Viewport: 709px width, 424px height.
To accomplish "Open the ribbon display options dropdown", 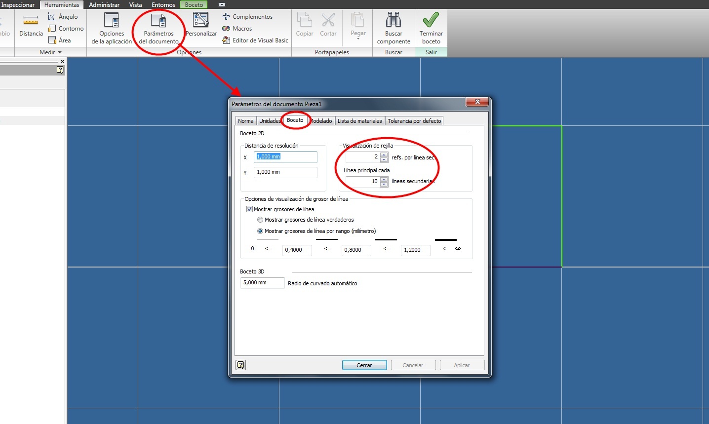I will tap(222, 5).
